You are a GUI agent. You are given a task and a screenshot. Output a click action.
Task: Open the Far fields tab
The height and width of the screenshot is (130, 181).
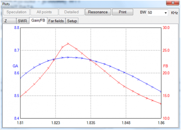pyautogui.click(x=56, y=21)
